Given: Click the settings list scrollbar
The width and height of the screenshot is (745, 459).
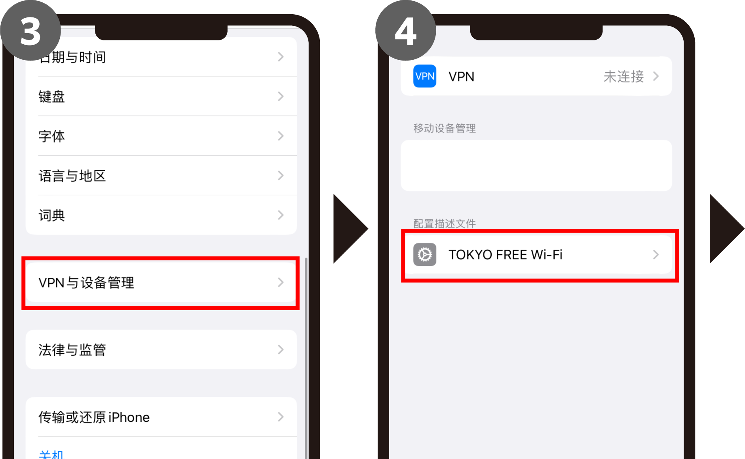Looking at the screenshot, I should pyautogui.click(x=306, y=356).
